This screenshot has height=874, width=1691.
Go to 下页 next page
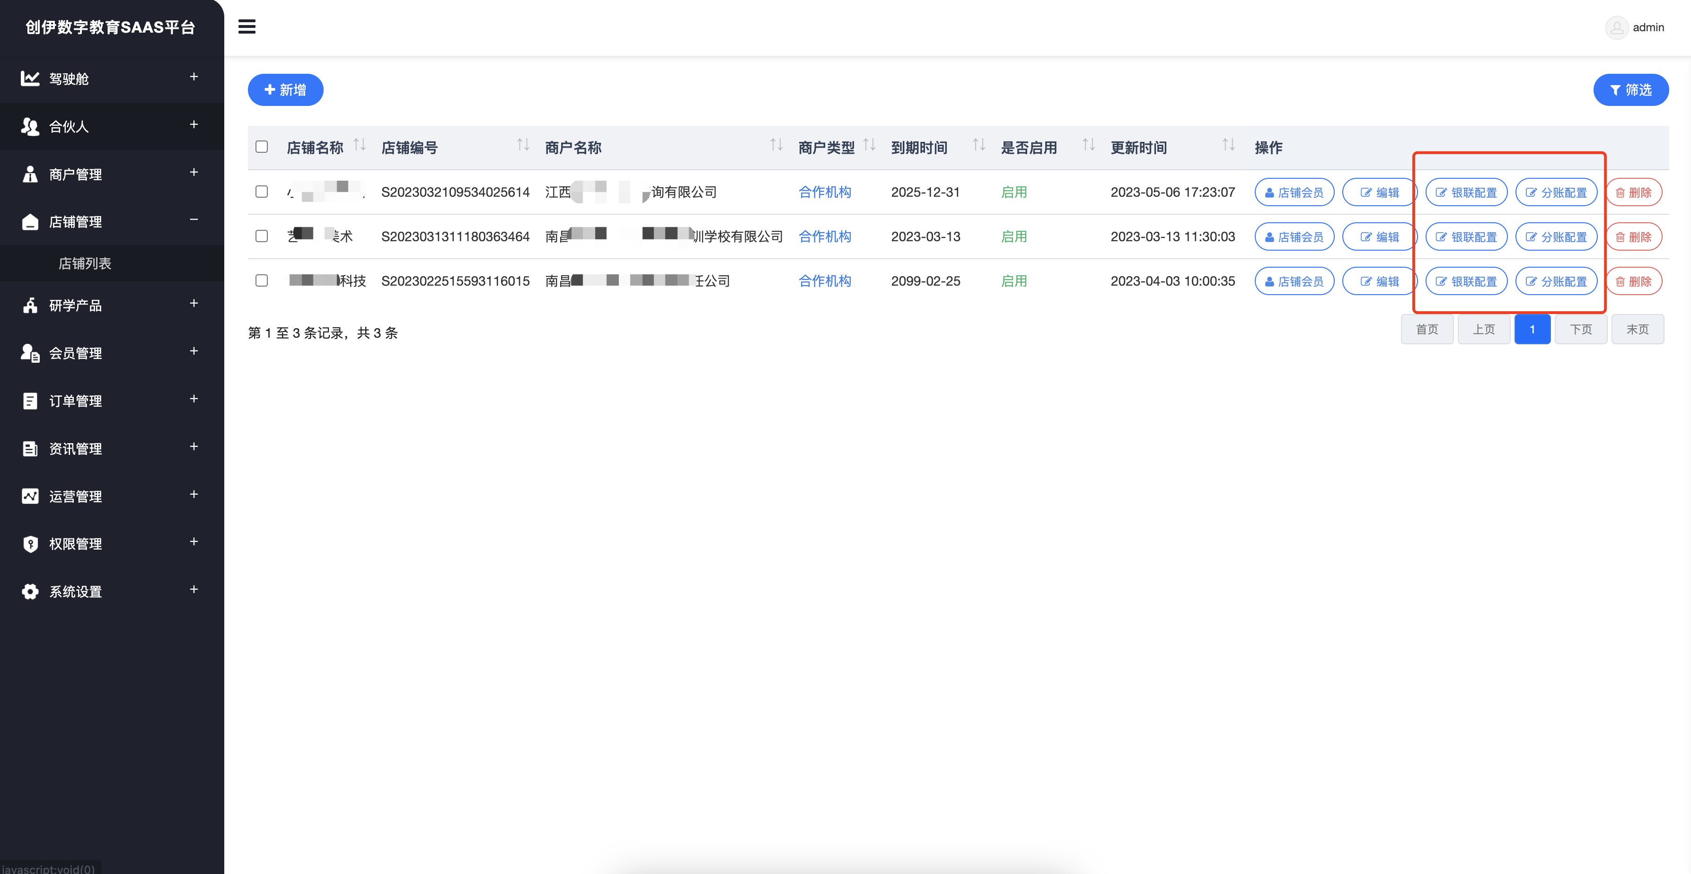click(x=1581, y=329)
